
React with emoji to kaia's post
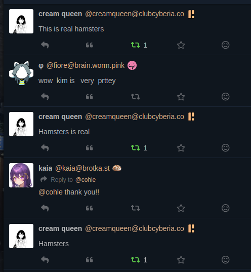click(x=225, y=208)
